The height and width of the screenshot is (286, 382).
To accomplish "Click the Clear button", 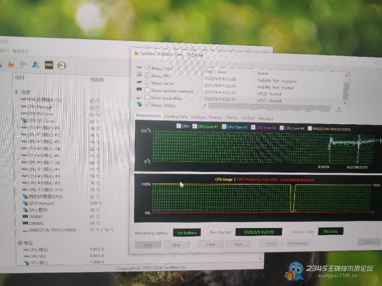I will (x=211, y=244).
